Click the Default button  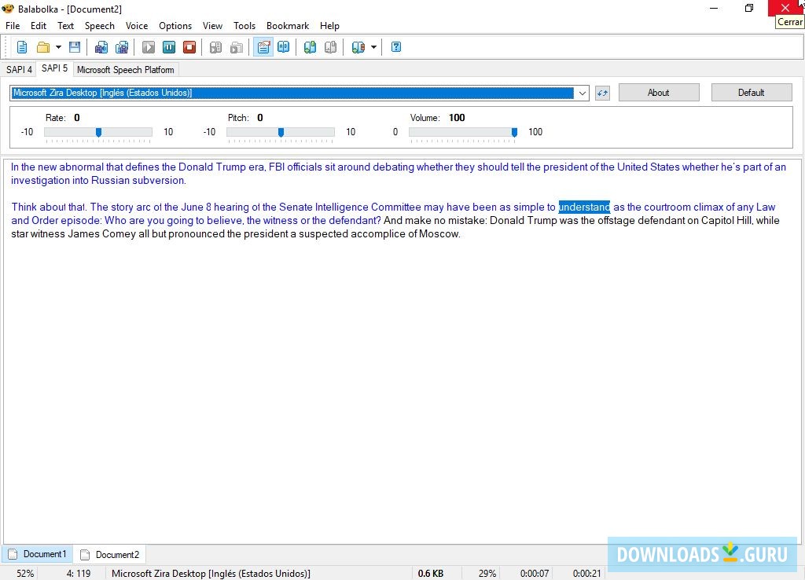click(x=751, y=93)
